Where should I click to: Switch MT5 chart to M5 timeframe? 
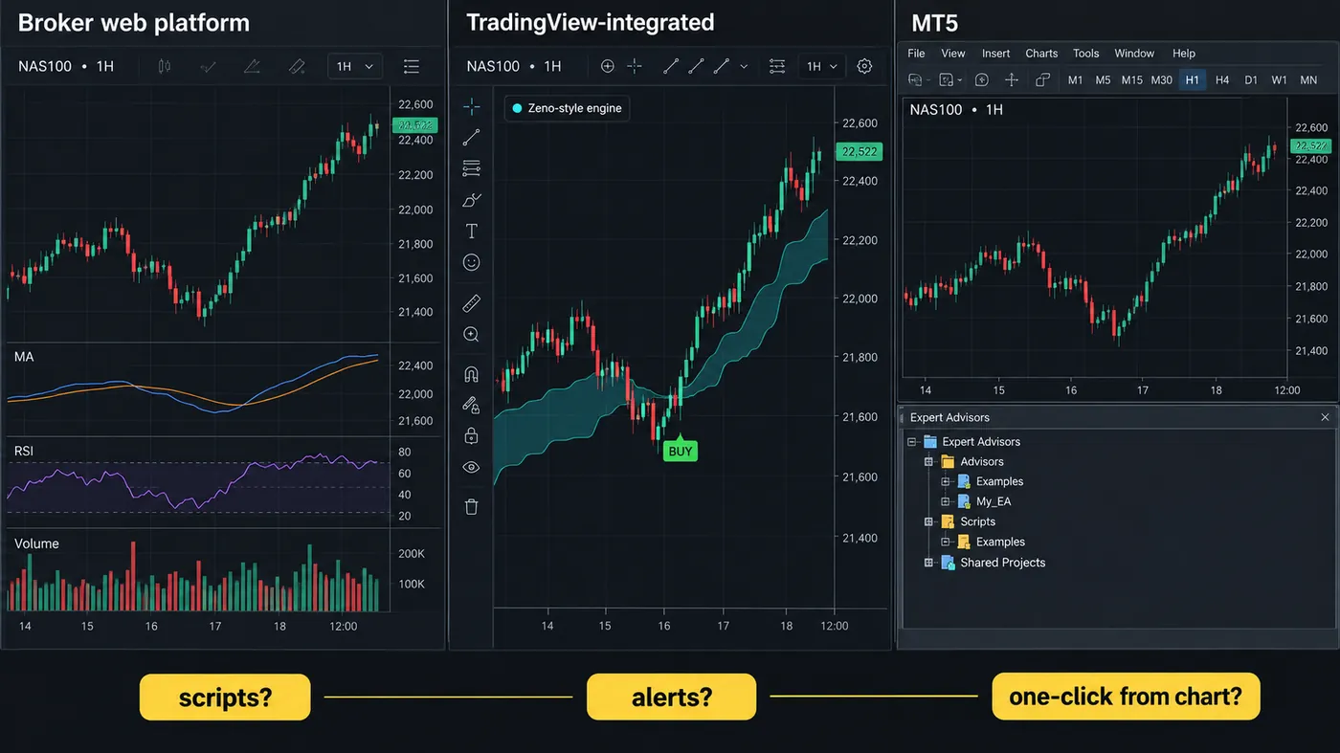coord(1103,80)
